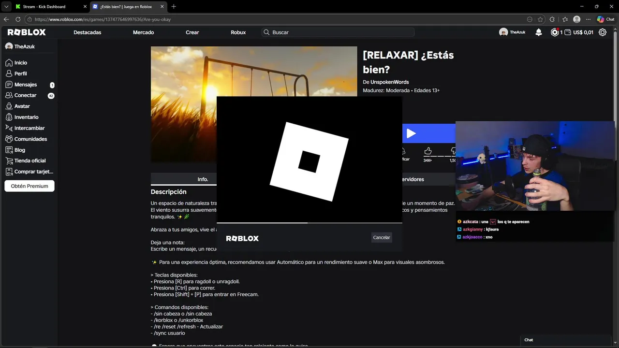
Task: Open the favorites list icon
Action: (565, 19)
